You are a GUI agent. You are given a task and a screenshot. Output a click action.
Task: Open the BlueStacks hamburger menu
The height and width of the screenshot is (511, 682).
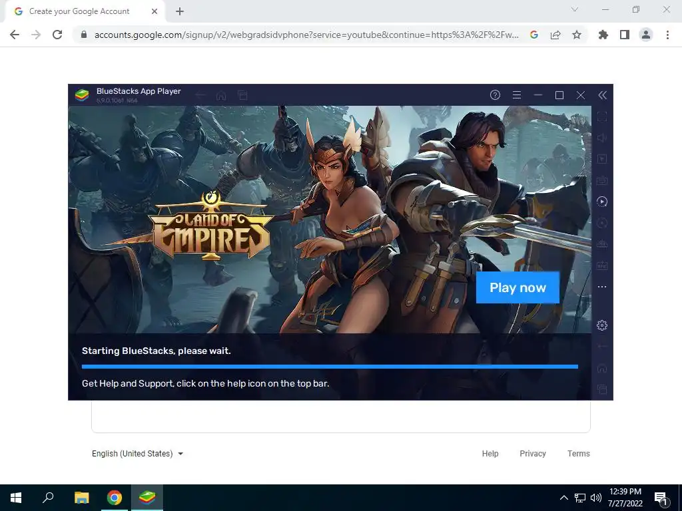pyautogui.click(x=517, y=95)
